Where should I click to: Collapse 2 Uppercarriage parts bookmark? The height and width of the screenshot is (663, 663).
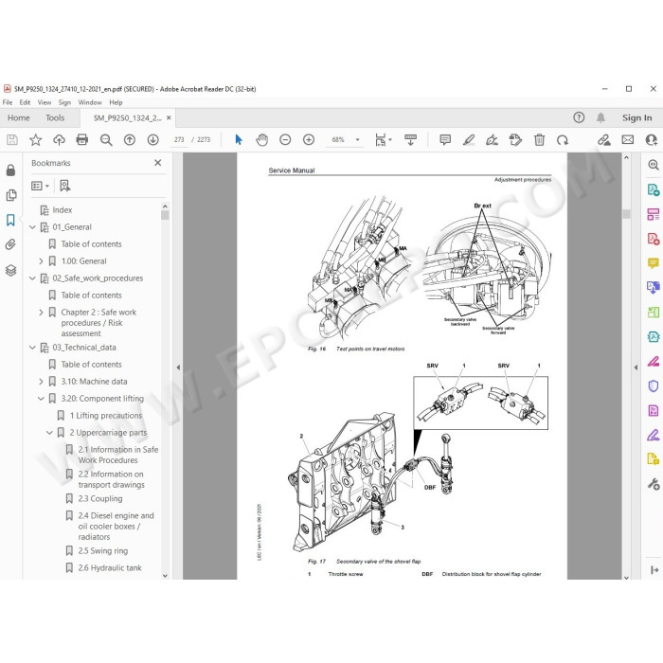[49, 433]
